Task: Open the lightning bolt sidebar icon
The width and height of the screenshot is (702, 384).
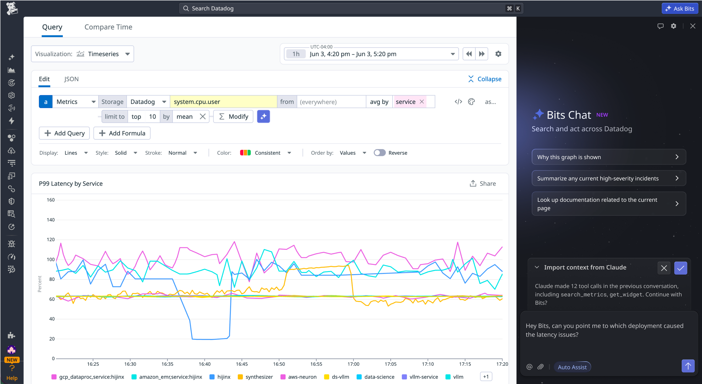Action: pos(11,121)
